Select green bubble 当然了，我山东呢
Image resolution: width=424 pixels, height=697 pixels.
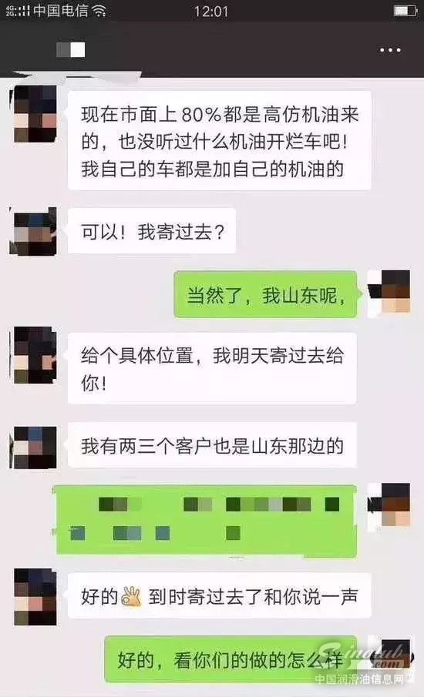[266, 294]
